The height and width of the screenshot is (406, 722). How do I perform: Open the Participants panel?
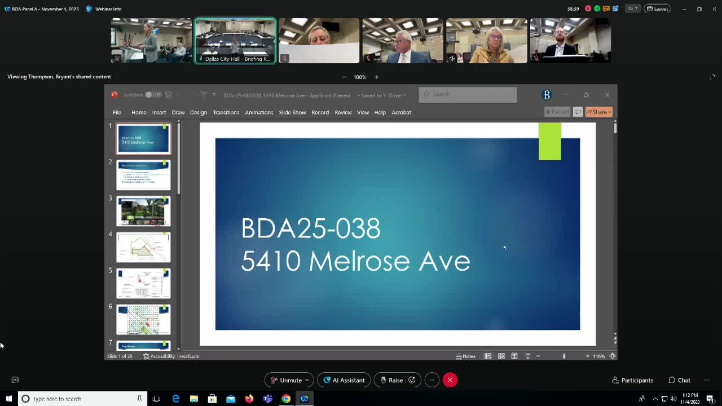tap(632, 380)
